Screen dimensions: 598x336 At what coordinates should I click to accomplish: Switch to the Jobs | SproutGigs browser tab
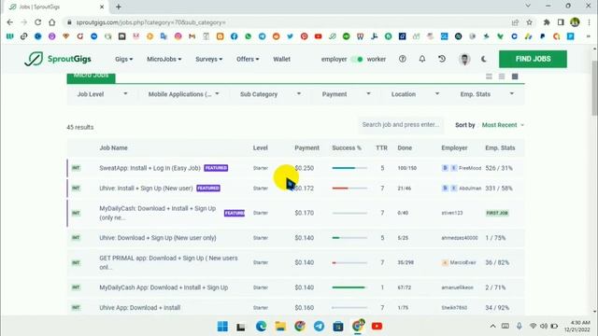[56, 7]
